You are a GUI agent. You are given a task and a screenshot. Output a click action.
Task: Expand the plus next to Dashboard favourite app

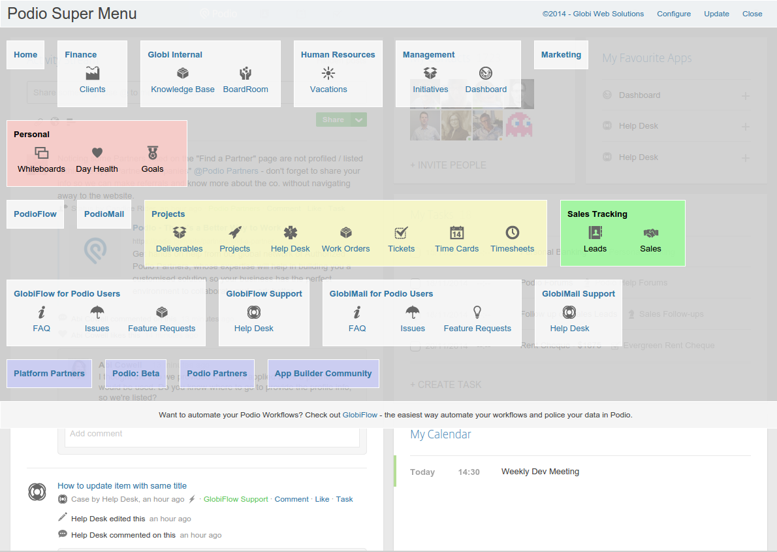(x=745, y=95)
